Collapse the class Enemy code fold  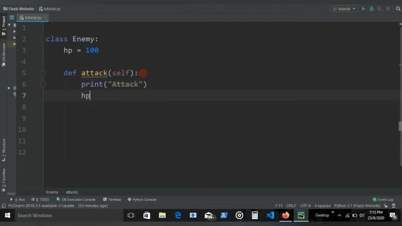43,39
